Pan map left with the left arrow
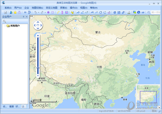The image size is (162, 114). pyautogui.click(x=35, y=25)
